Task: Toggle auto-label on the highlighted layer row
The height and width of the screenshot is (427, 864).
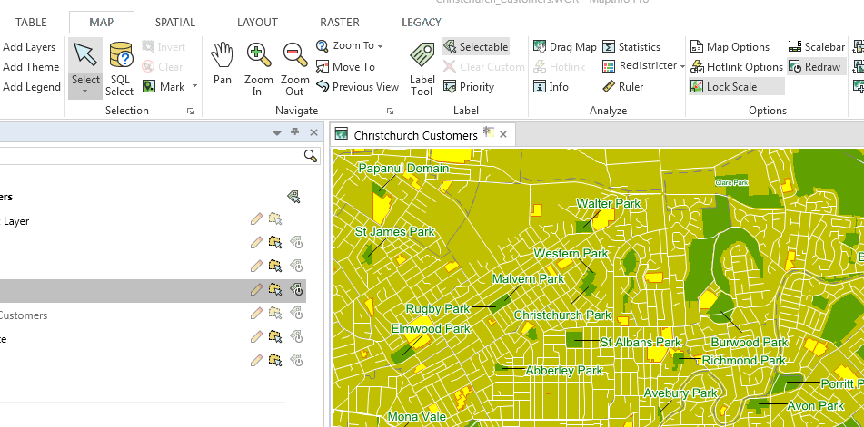Action: point(296,289)
